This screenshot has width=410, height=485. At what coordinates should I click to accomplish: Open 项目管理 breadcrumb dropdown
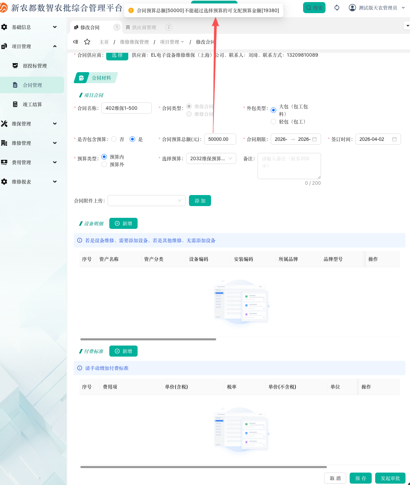172,42
